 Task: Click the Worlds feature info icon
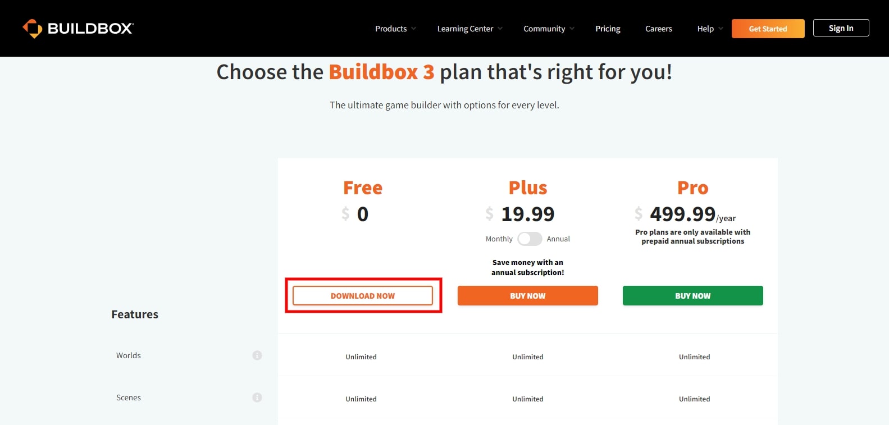pos(257,355)
